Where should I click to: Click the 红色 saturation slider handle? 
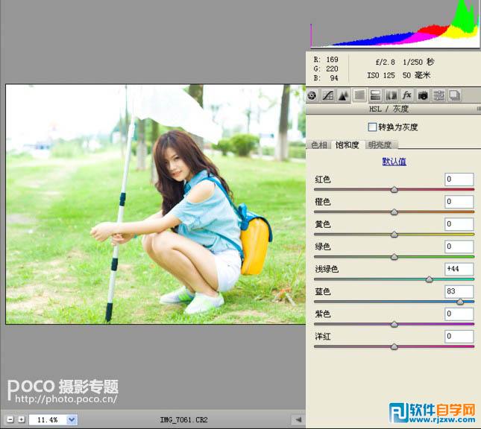tap(394, 190)
